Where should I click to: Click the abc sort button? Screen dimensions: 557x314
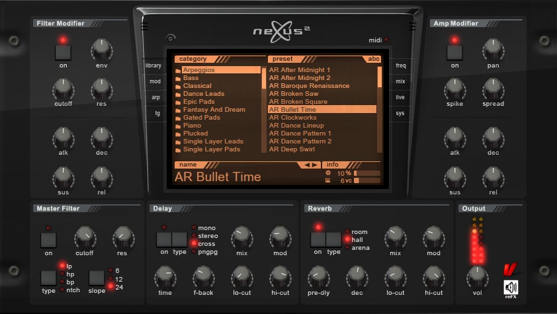374,59
